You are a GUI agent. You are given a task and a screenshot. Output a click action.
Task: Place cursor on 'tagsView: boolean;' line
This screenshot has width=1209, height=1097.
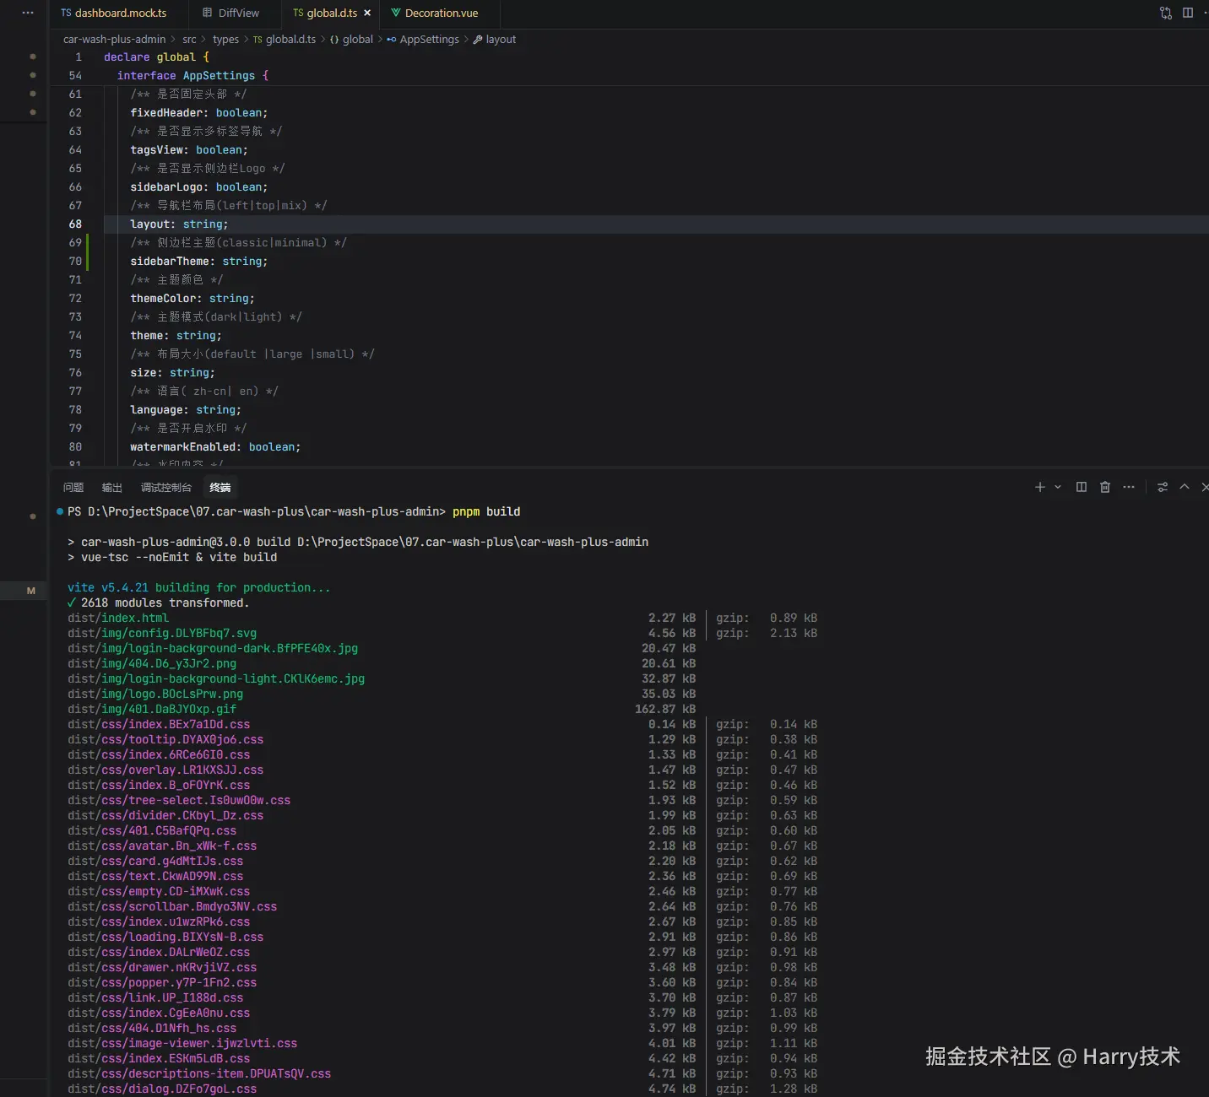point(189,150)
